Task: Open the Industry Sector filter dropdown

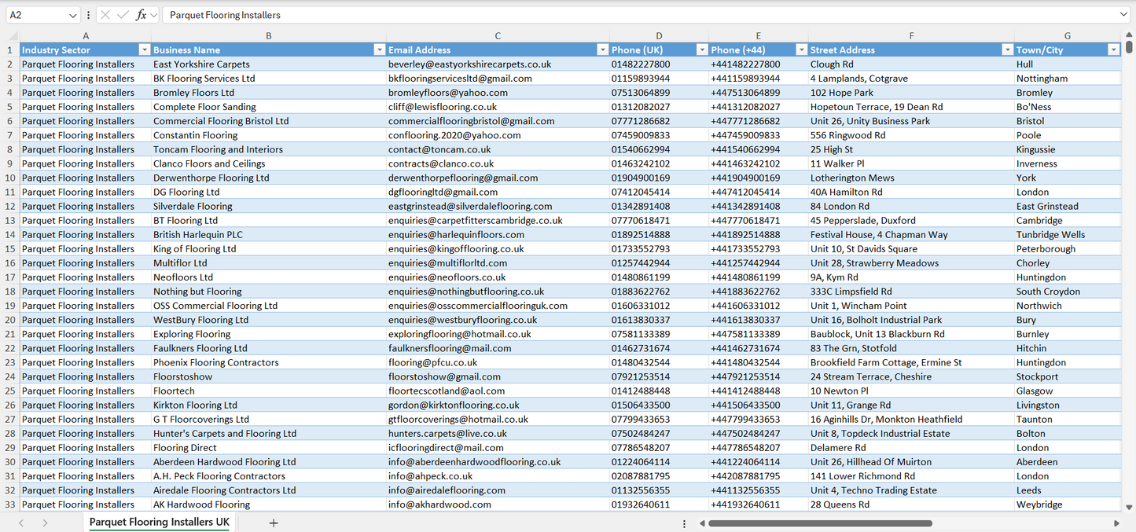Action: (144, 50)
